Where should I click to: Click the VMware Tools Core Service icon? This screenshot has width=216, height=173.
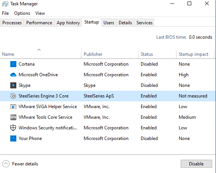click(x=13, y=117)
